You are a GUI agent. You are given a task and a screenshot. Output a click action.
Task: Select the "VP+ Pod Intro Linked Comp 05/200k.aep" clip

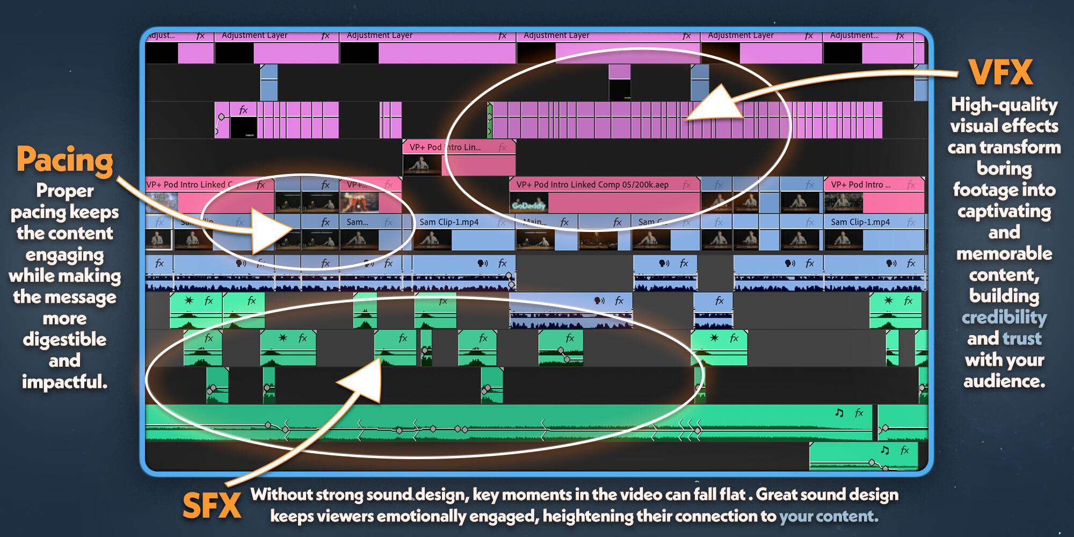(592, 185)
